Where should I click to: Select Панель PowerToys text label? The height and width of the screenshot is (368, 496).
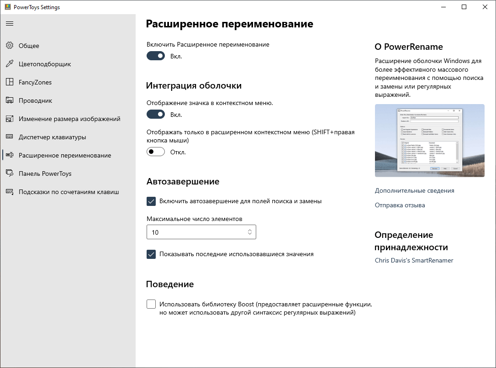[x=45, y=173]
